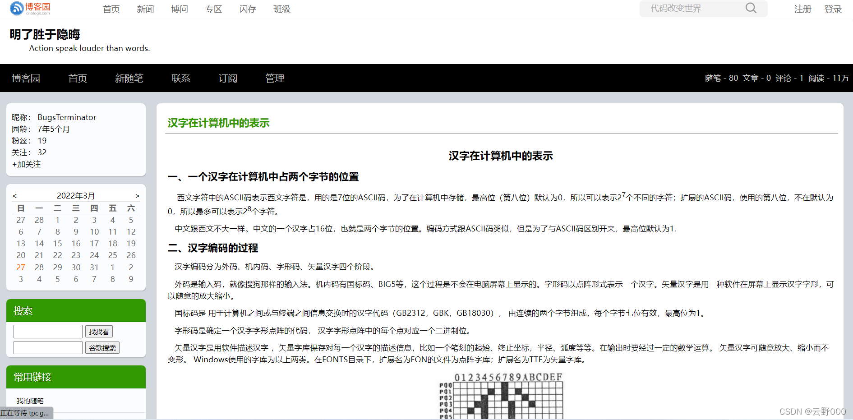The image size is (853, 420).
Task: Select 专区 in the top navigation
Action: 213,9
